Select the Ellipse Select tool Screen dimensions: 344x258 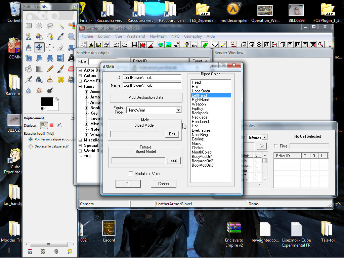pyautogui.click(x=39, y=26)
